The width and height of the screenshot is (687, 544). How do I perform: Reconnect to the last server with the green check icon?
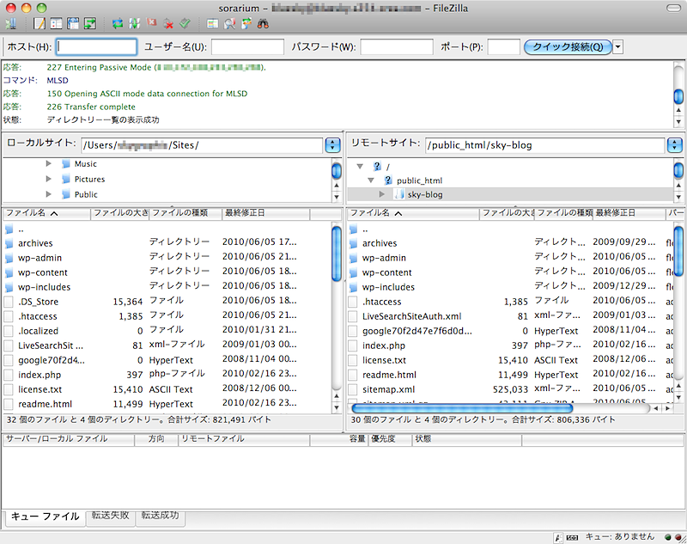185,24
